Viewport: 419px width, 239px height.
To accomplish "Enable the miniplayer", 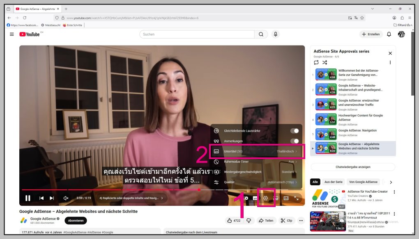I will pos(276,198).
